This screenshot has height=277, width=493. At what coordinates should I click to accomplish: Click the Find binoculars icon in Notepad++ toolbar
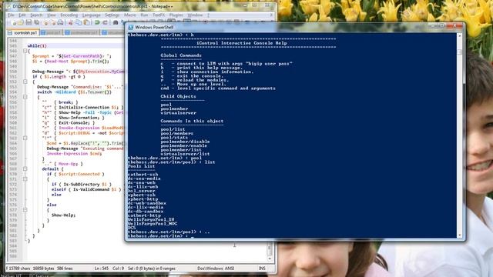116,22
